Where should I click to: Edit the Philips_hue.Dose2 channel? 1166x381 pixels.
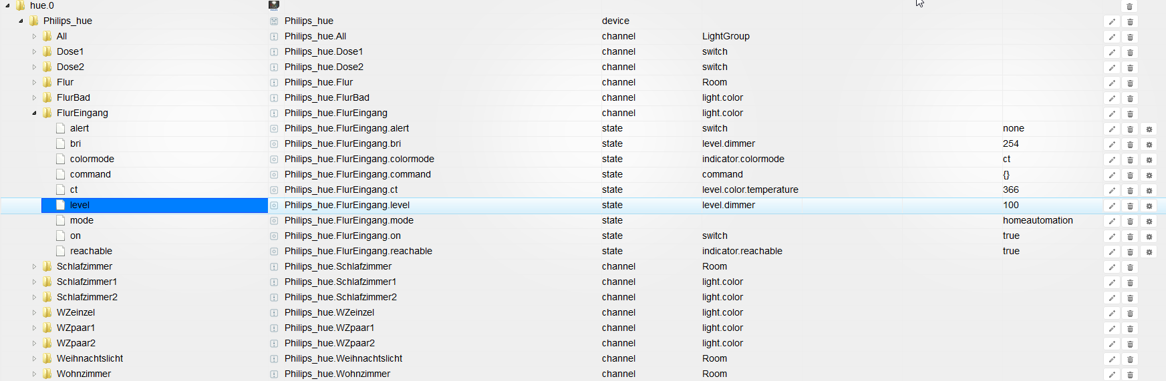coord(1112,68)
